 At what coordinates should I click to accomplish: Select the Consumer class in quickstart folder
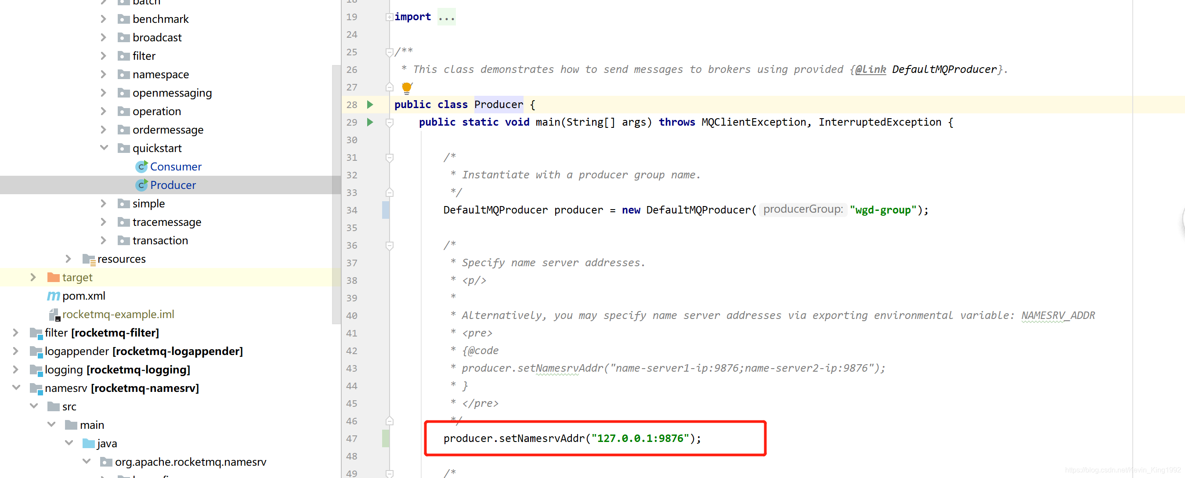[x=174, y=167]
